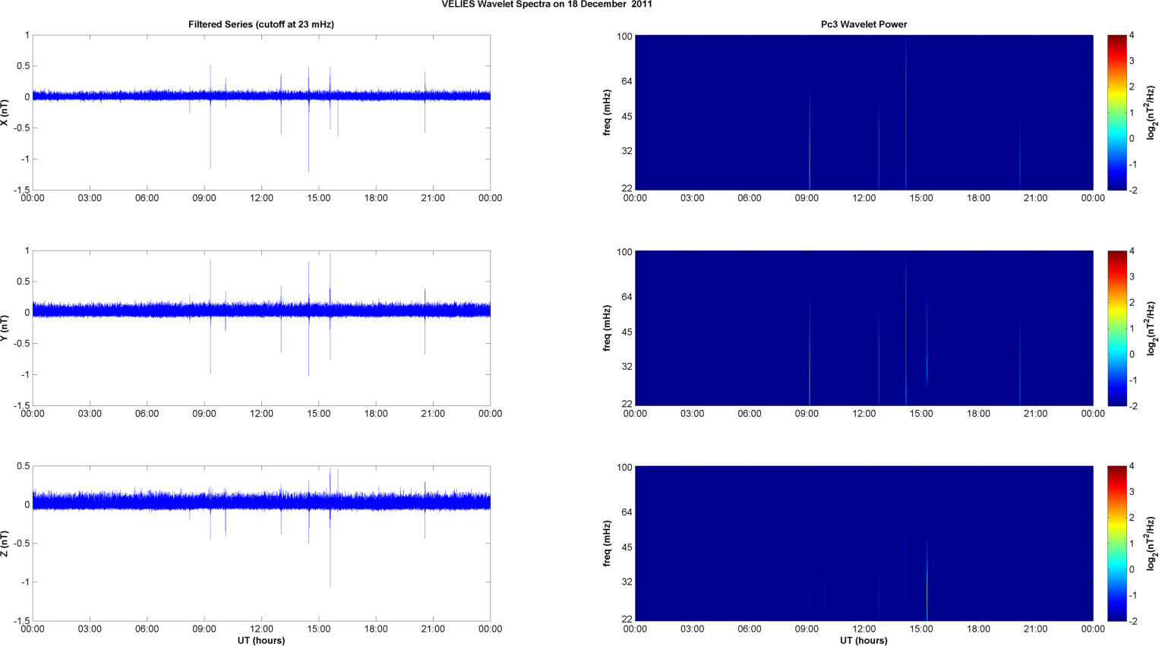Click the main title "VELIES Wavelet Spectra on 18 December 2011"
The image size is (1159, 646).
coord(547,5)
